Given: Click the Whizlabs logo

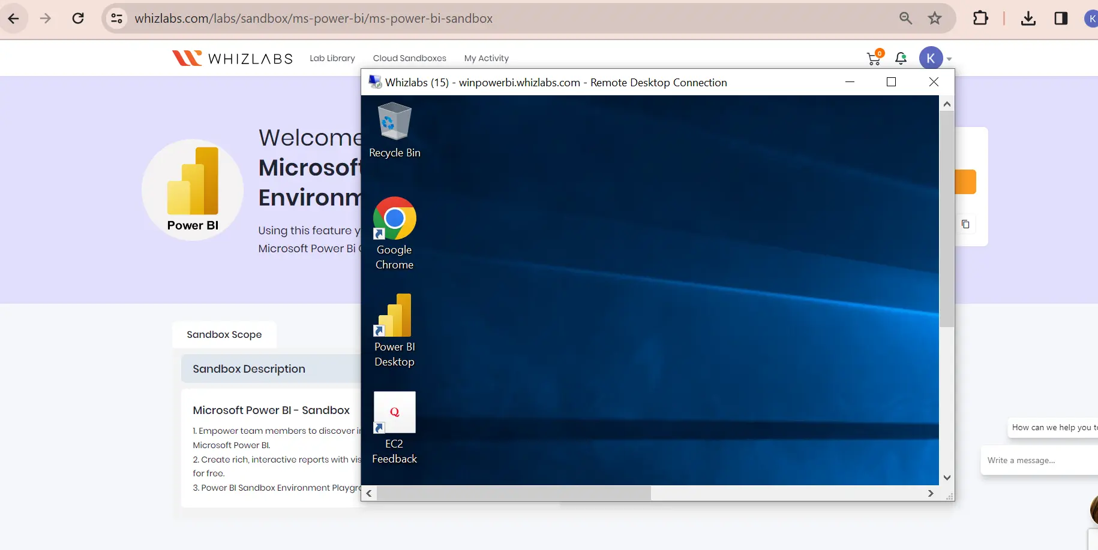Looking at the screenshot, I should pyautogui.click(x=232, y=58).
